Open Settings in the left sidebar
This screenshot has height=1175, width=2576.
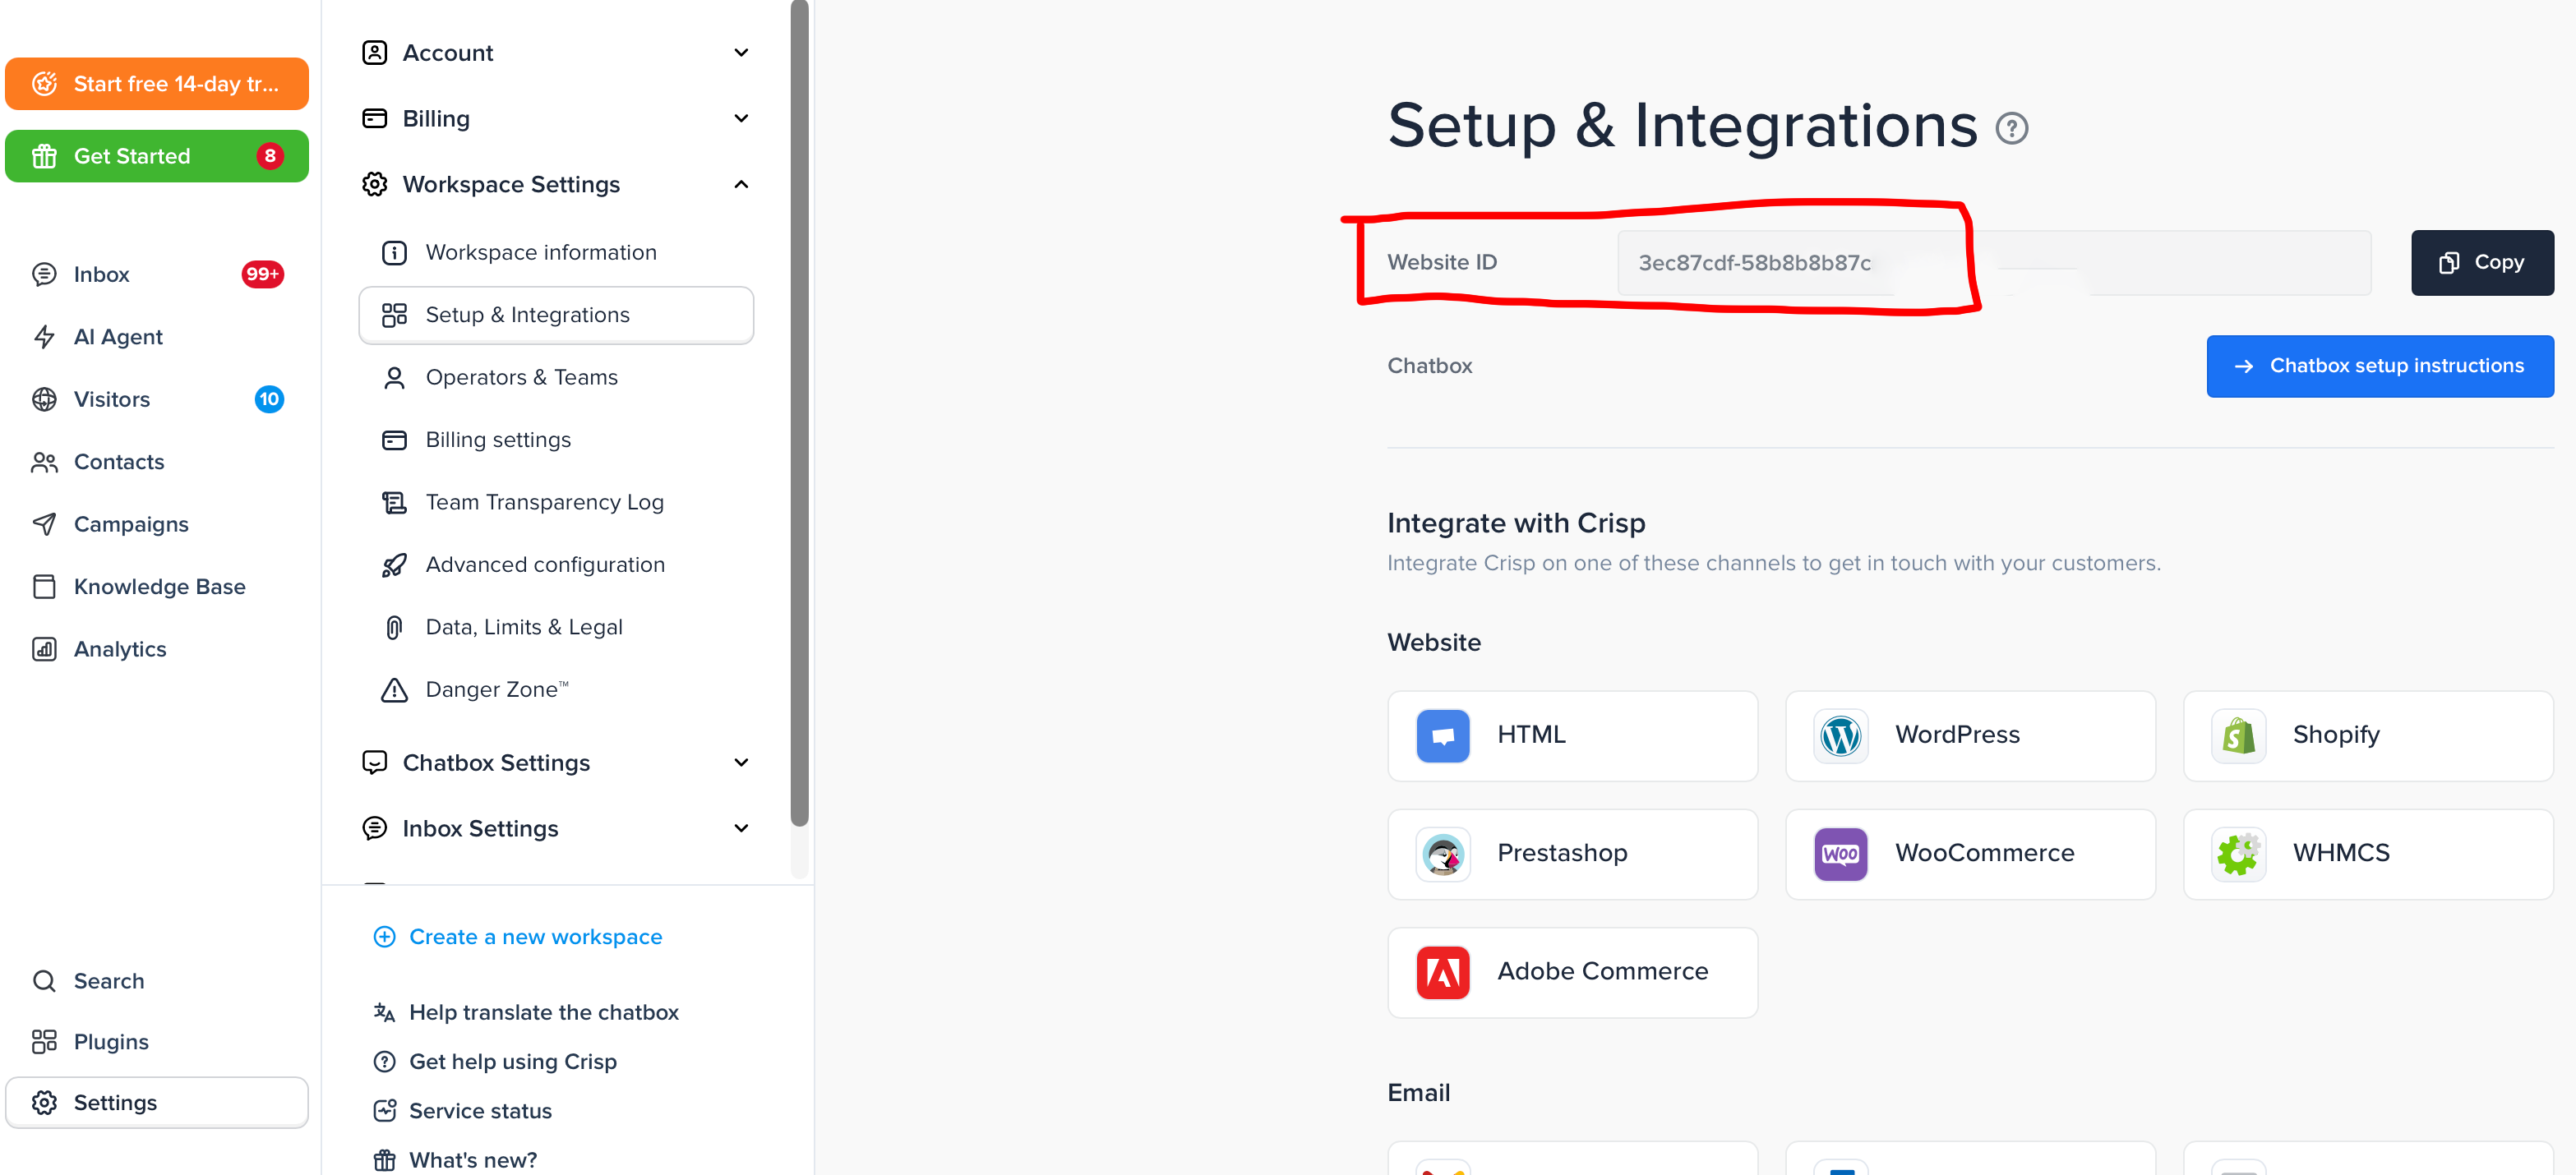coord(157,1103)
